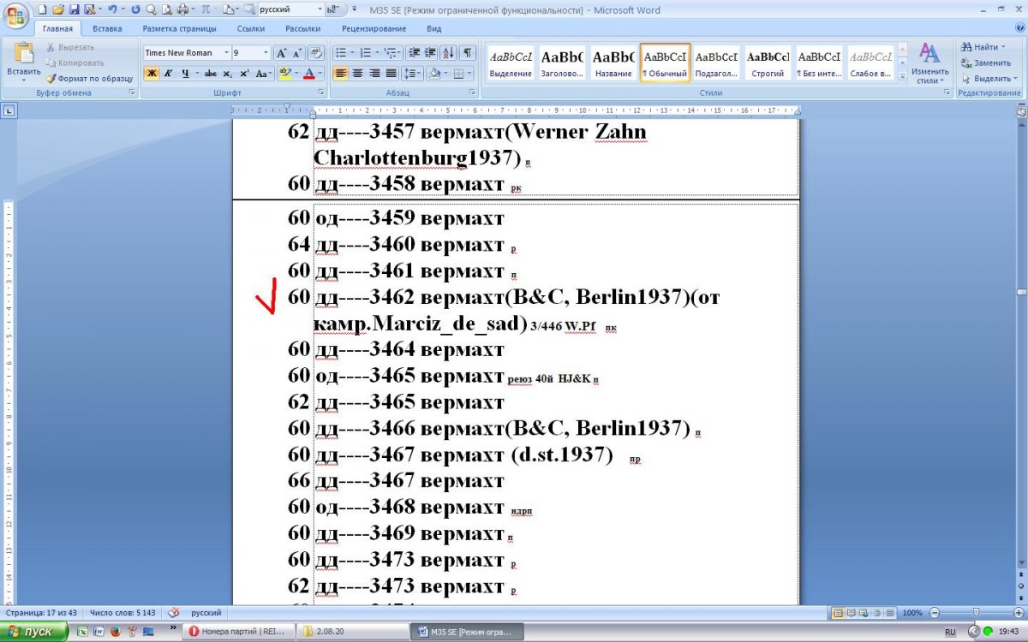Open the Вид ribbon tab
Screen dimensions: 1028x642
434,28
